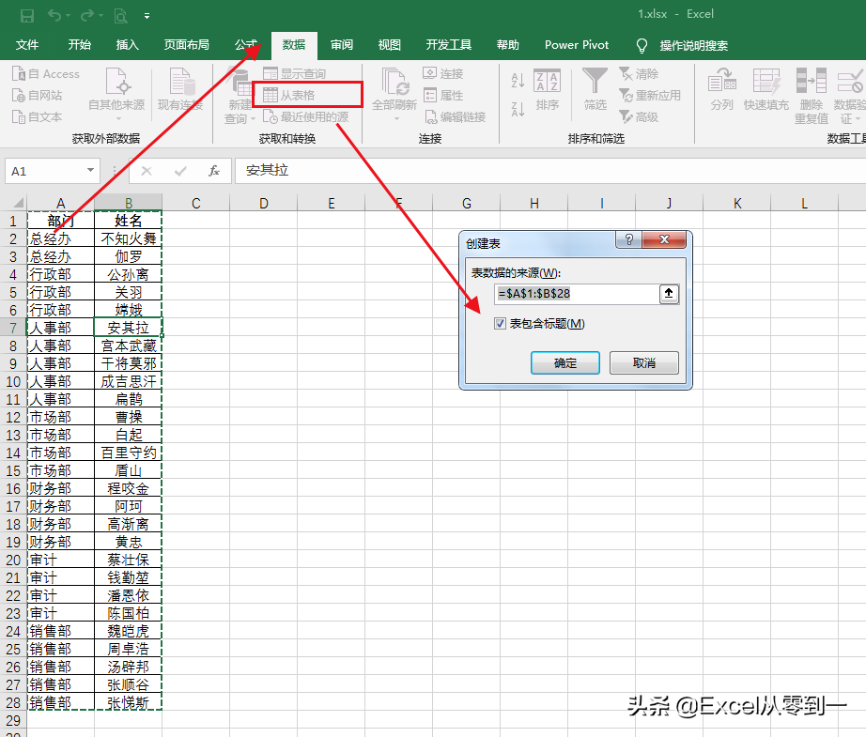The width and height of the screenshot is (866, 737).
Task: Select row 7 header
Action: click(13, 328)
